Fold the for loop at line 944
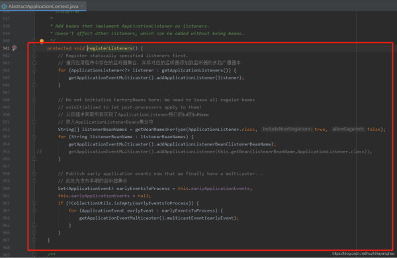 (34, 70)
